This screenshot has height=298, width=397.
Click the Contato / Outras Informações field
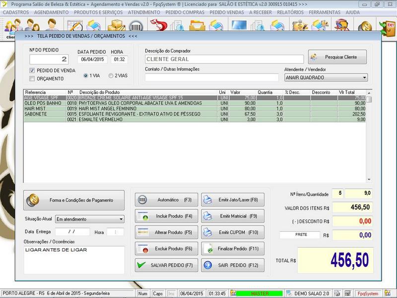[x=211, y=77]
